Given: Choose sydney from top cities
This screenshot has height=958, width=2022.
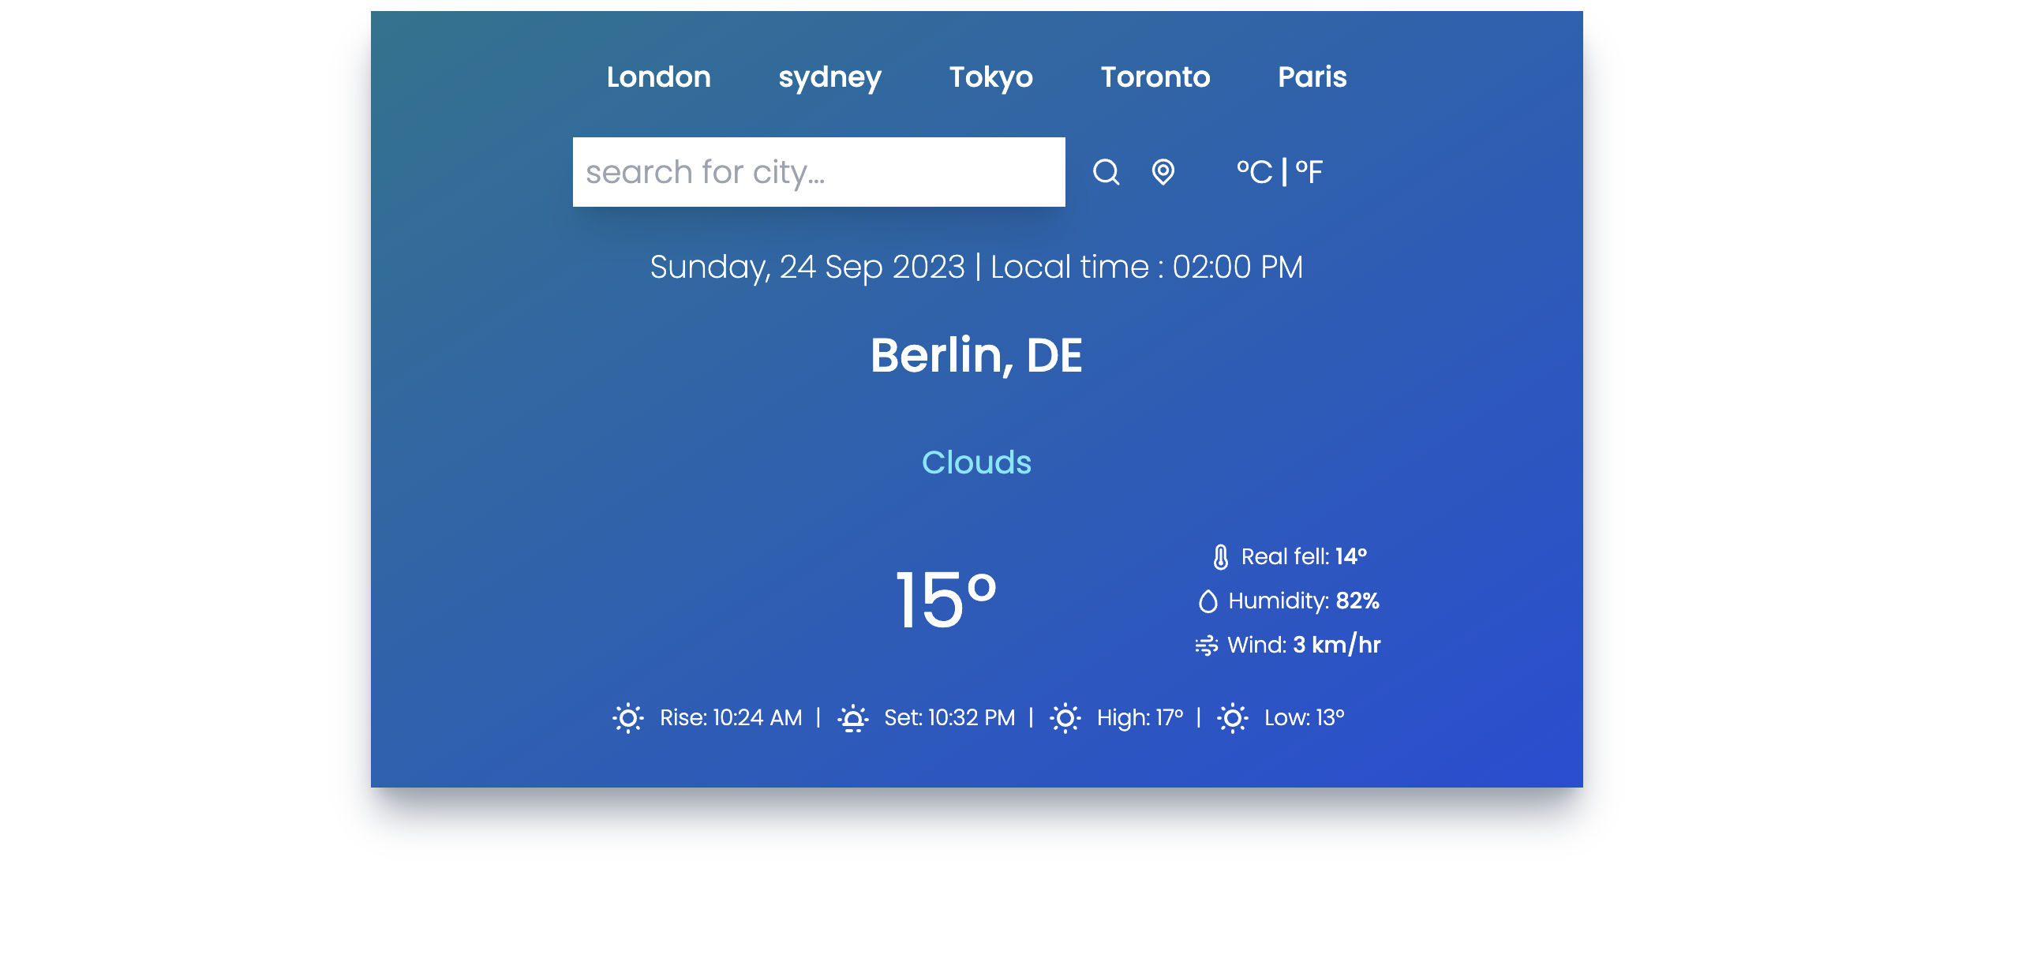Looking at the screenshot, I should pyautogui.click(x=829, y=77).
